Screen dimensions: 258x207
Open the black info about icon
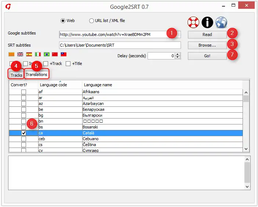pyautogui.click(x=207, y=22)
